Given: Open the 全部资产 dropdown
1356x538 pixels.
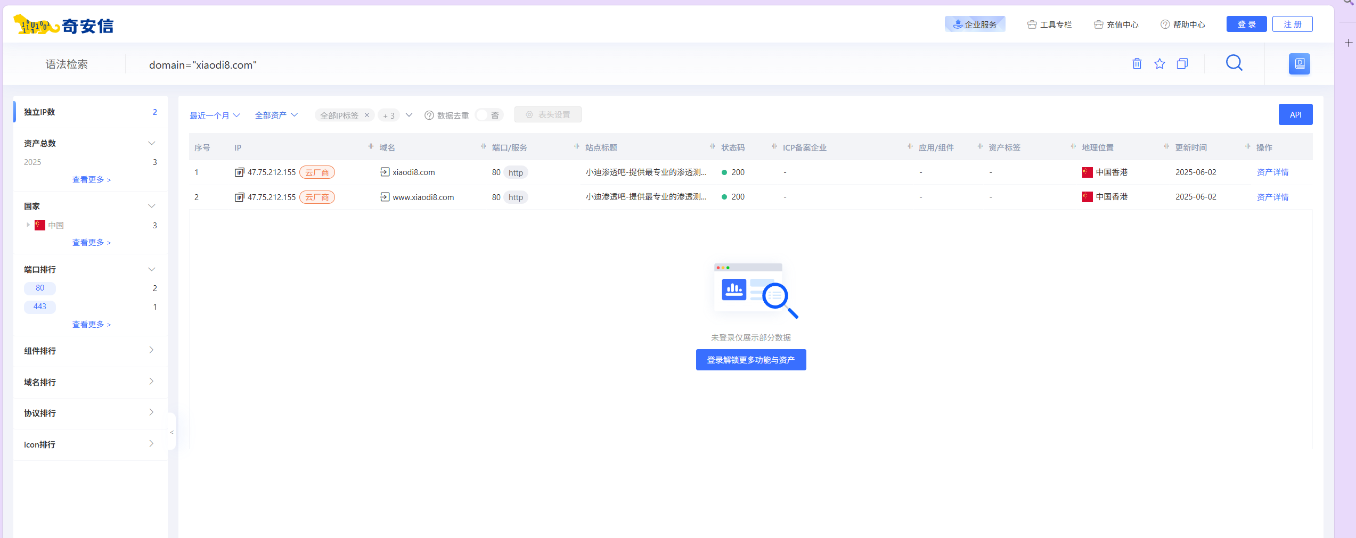Looking at the screenshot, I should pyautogui.click(x=276, y=115).
